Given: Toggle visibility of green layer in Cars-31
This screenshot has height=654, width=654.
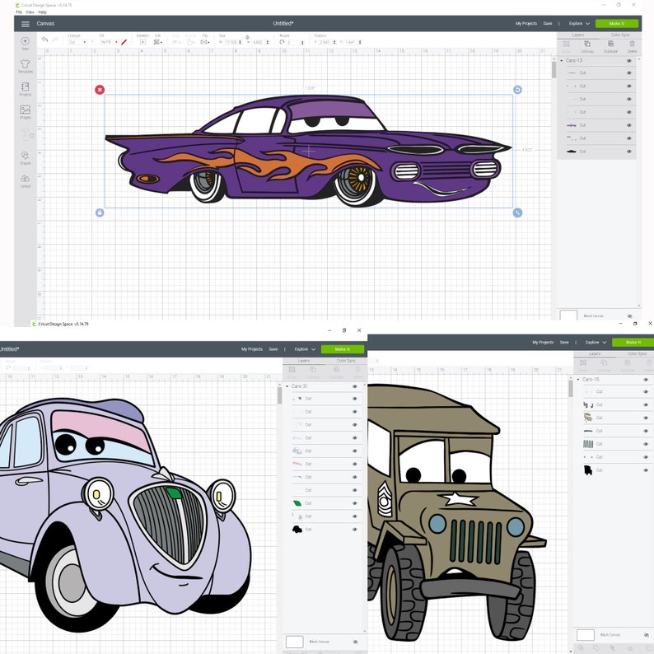Looking at the screenshot, I should [x=355, y=503].
